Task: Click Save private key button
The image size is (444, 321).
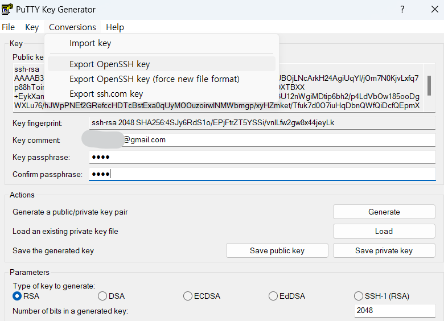Action: 384,250
